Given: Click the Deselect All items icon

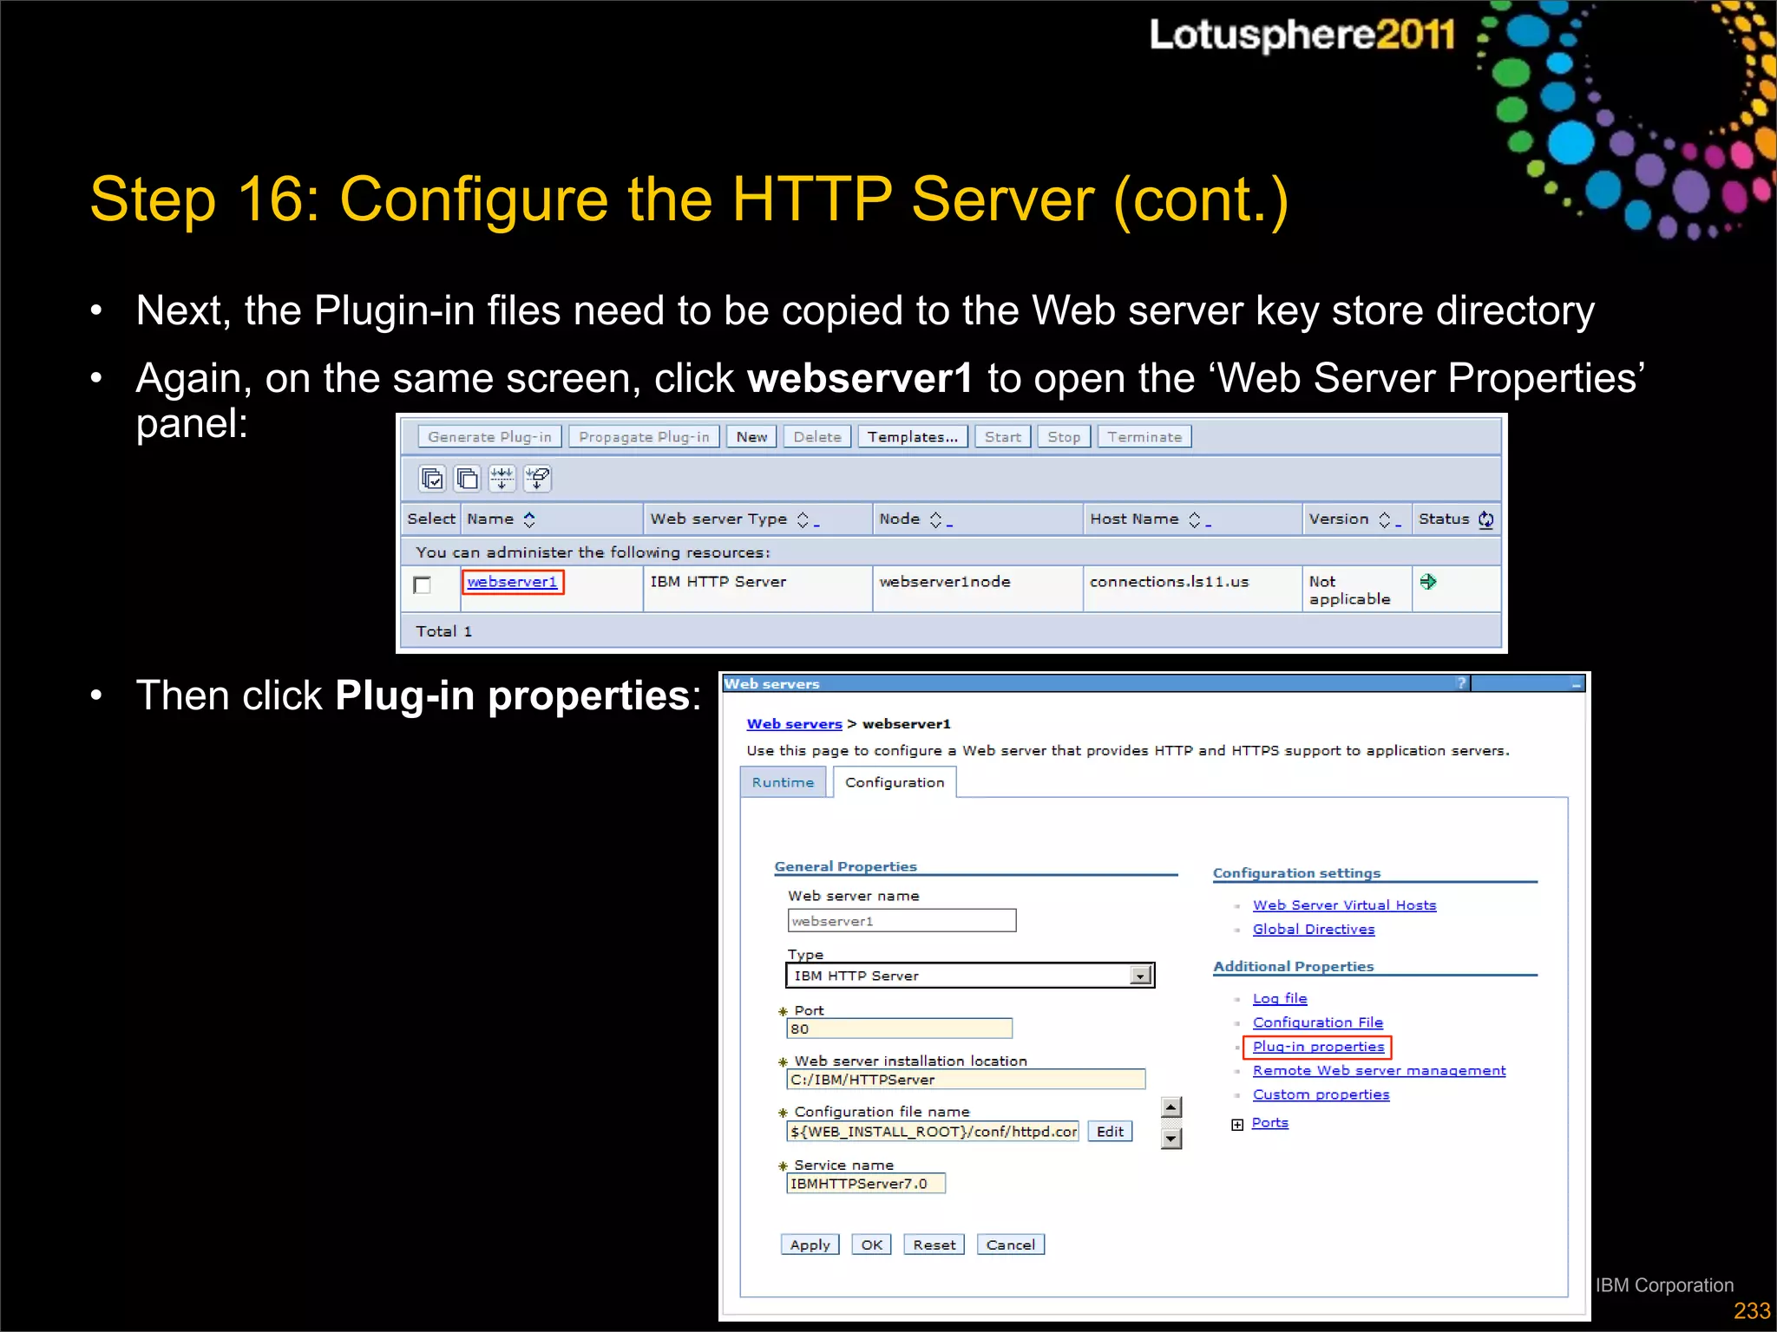Looking at the screenshot, I should (467, 478).
